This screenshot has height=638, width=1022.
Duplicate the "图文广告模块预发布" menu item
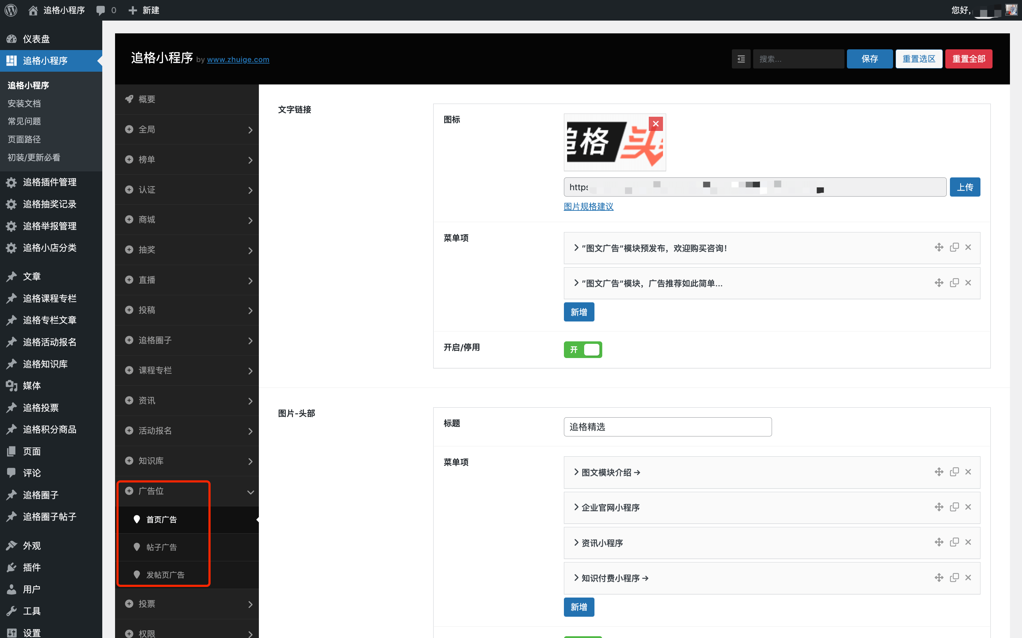point(954,247)
